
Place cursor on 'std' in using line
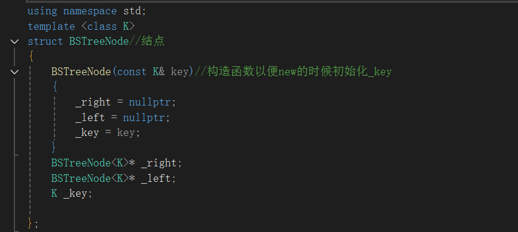132,11
